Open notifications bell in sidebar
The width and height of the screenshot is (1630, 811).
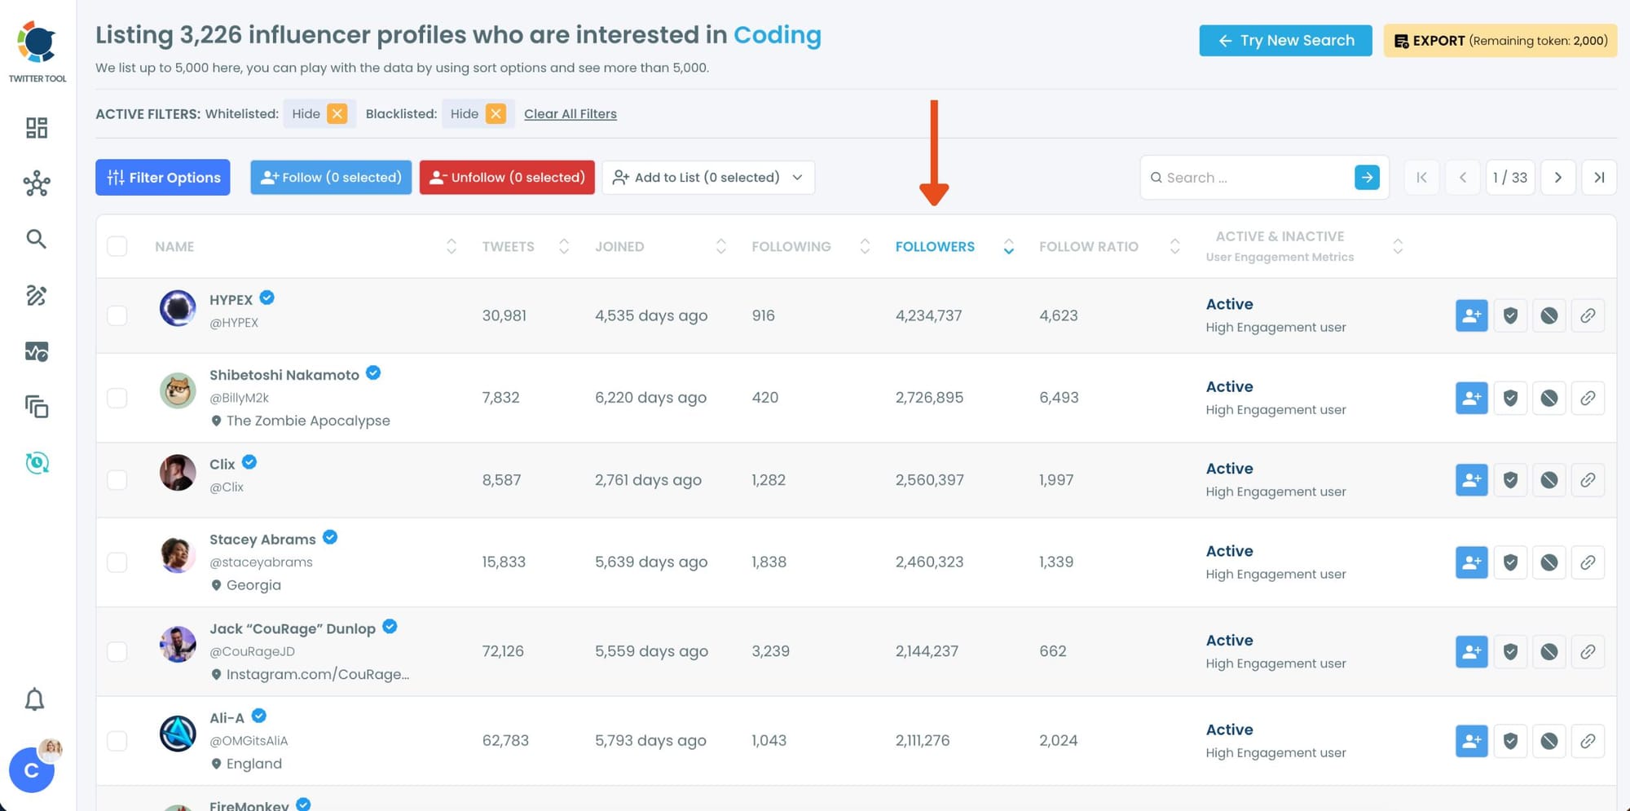[x=34, y=699]
